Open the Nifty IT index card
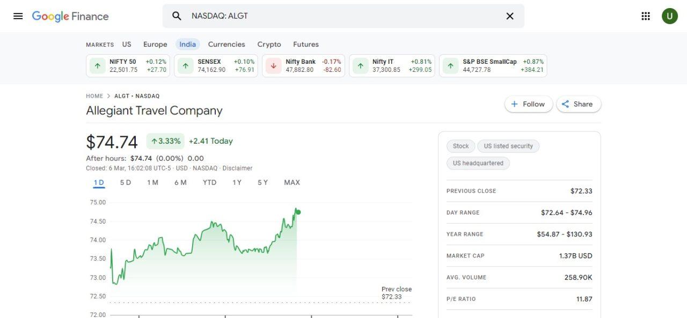The image size is (687, 318). (x=392, y=65)
